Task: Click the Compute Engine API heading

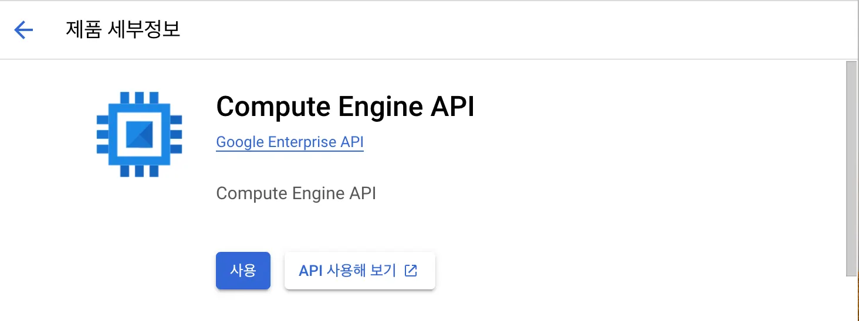Action: point(345,107)
